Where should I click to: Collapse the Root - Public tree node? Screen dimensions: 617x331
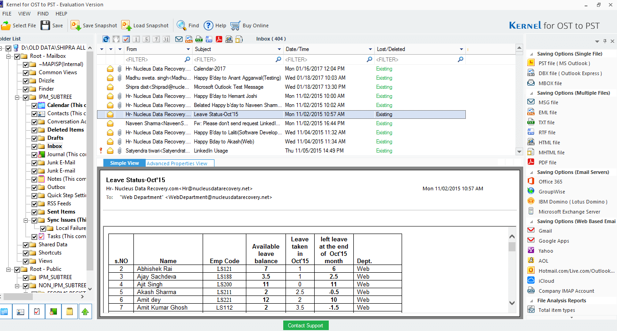(x=9, y=269)
